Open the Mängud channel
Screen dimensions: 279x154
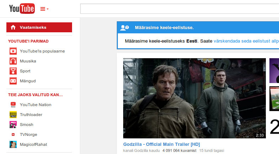(x=28, y=81)
